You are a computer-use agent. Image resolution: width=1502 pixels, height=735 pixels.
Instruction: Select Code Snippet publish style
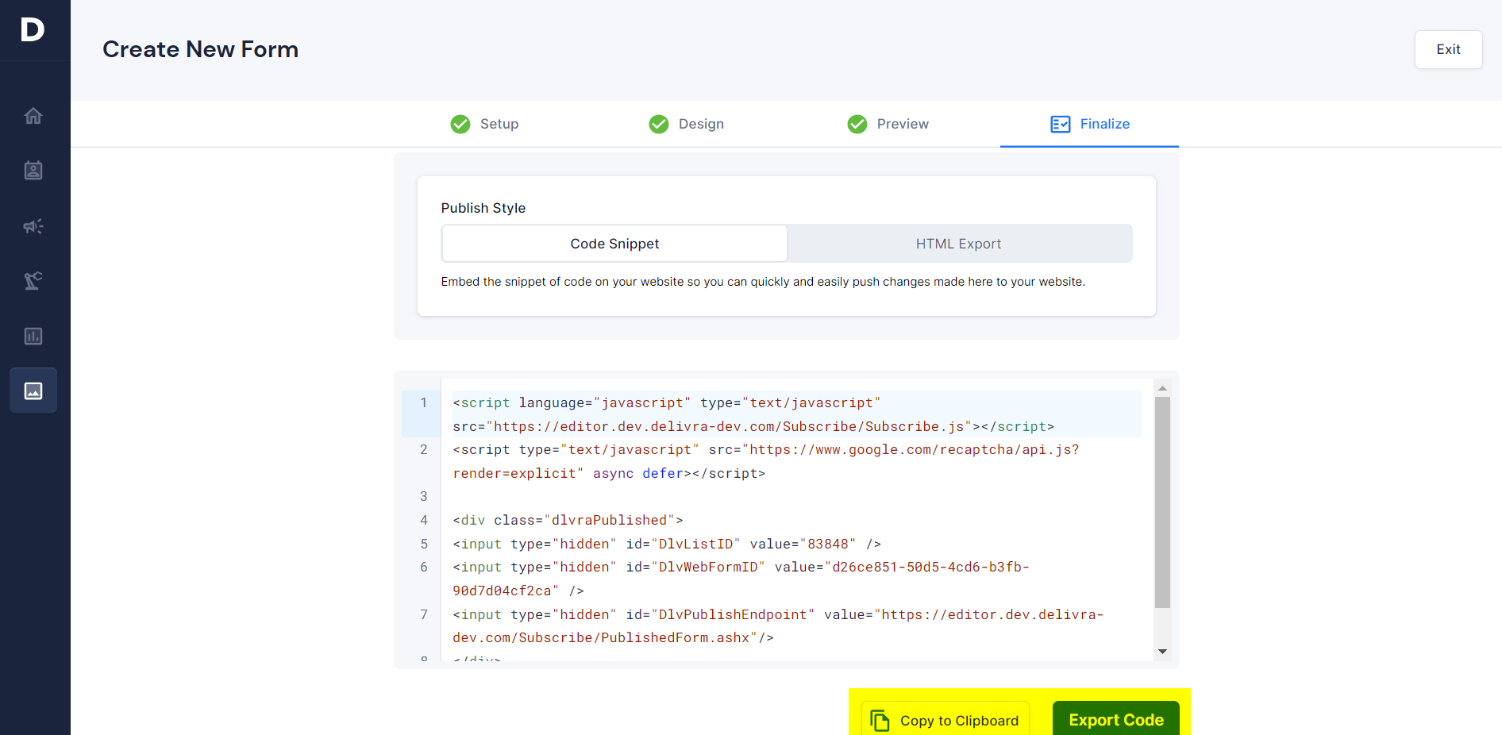(x=614, y=244)
